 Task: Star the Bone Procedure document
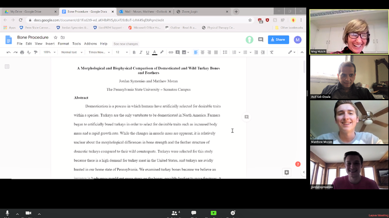point(55,38)
